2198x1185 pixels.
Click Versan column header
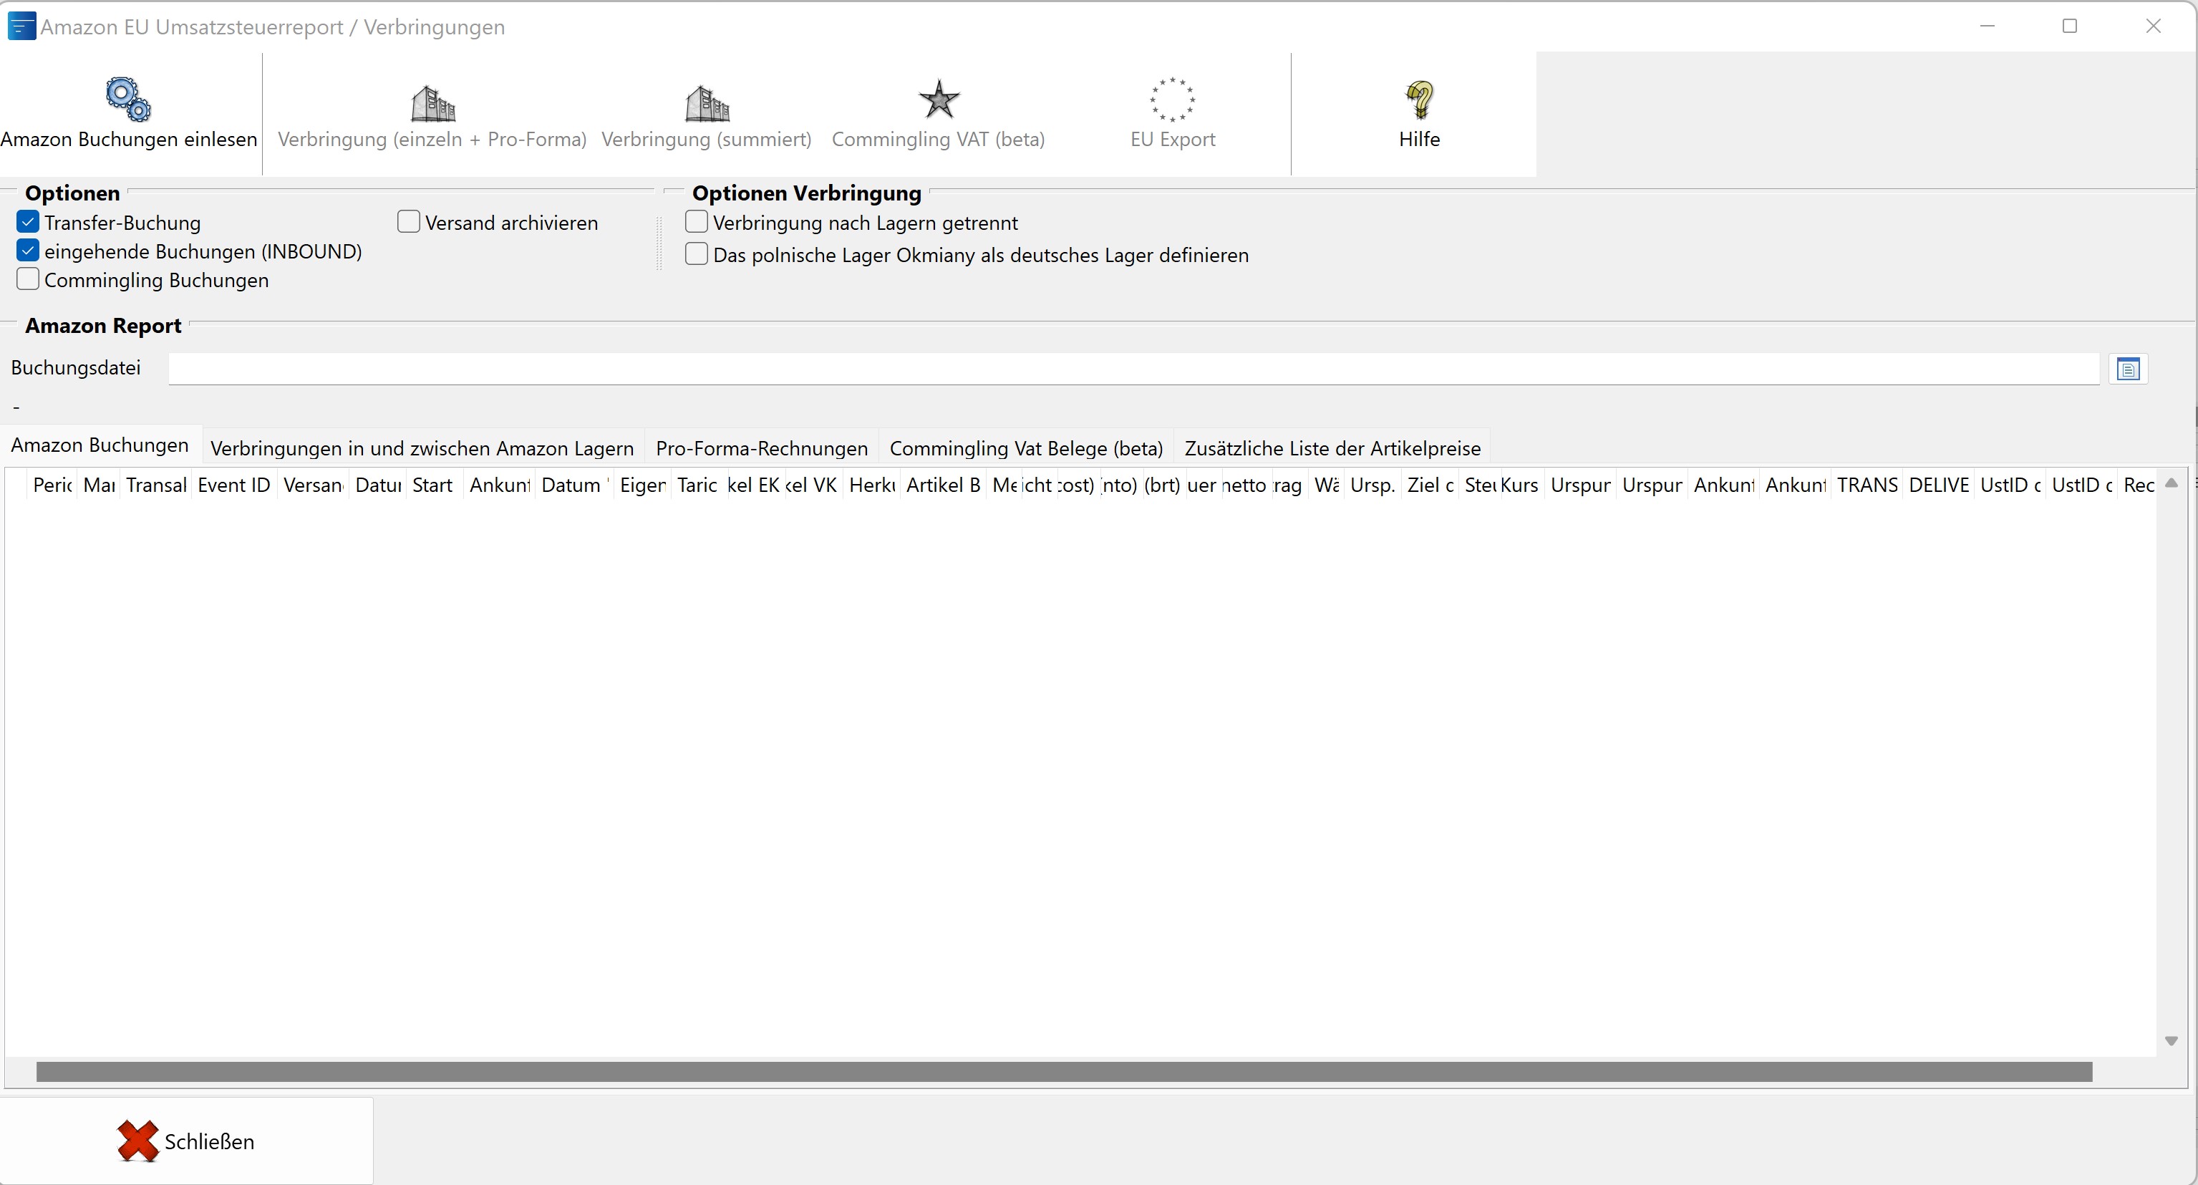click(x=313, y=485)
